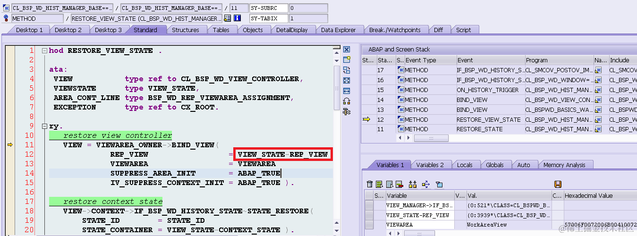
Task: Click the SY-SUBRC variable field
Action: (268, 8)
